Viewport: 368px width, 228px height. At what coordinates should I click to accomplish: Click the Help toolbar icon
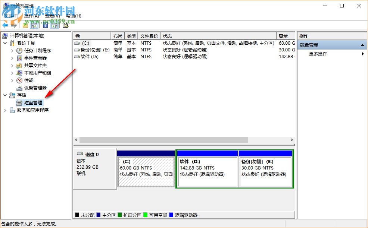pos(45,25)
